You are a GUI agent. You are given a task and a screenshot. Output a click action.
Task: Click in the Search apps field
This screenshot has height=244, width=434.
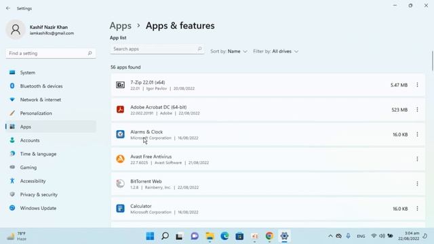point(157,49)
